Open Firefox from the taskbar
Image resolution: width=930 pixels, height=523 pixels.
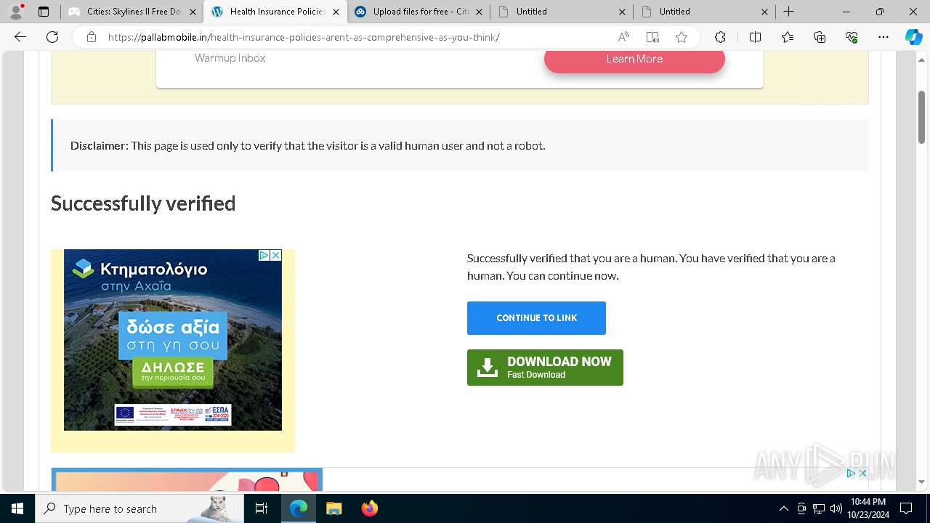coord(369,508)
